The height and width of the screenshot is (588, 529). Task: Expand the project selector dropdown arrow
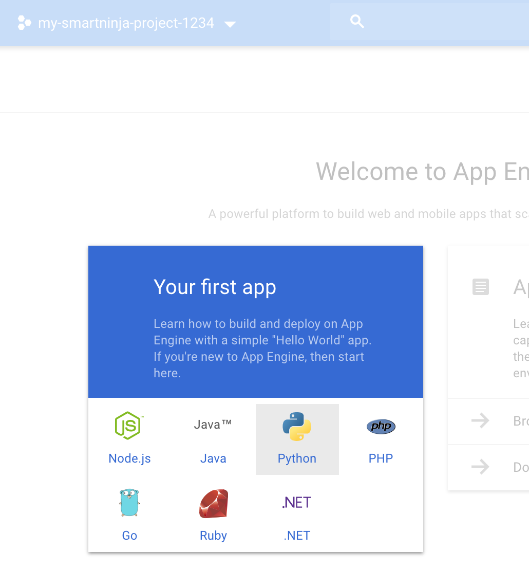pyautogui.click(x=230, y=24)
